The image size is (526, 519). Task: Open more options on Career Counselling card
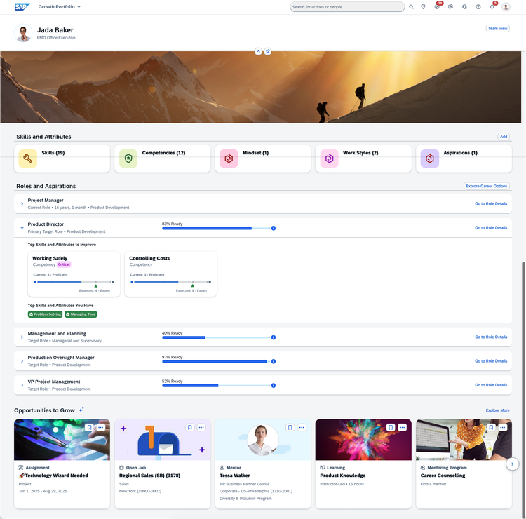[x=503, y=427]
